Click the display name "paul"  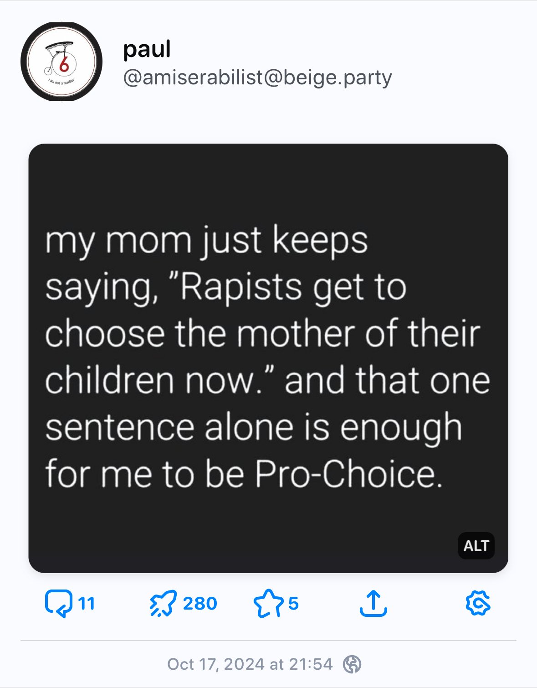pos(147,49)
